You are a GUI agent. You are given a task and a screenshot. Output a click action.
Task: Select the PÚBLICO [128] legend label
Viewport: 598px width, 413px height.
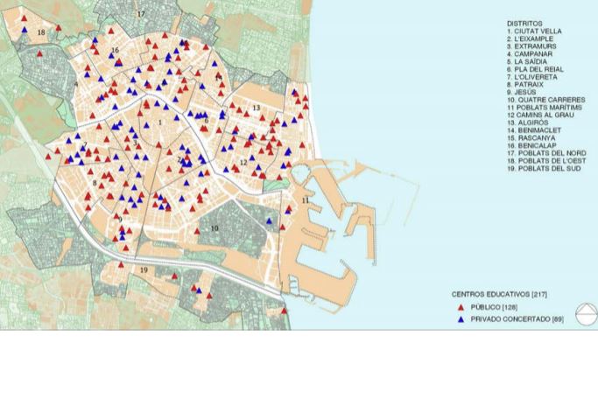click(x=490, y=309)
